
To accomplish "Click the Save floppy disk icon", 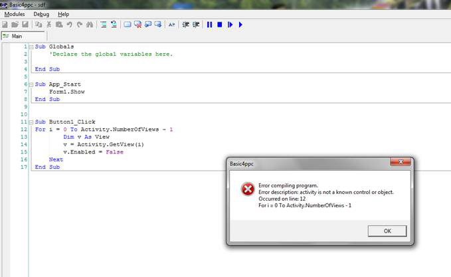I will [x=25, y=25].
